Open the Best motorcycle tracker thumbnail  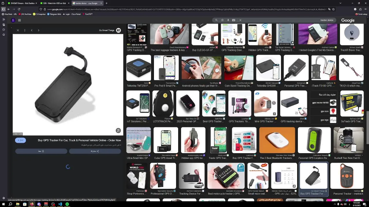[x=226, y=176]
